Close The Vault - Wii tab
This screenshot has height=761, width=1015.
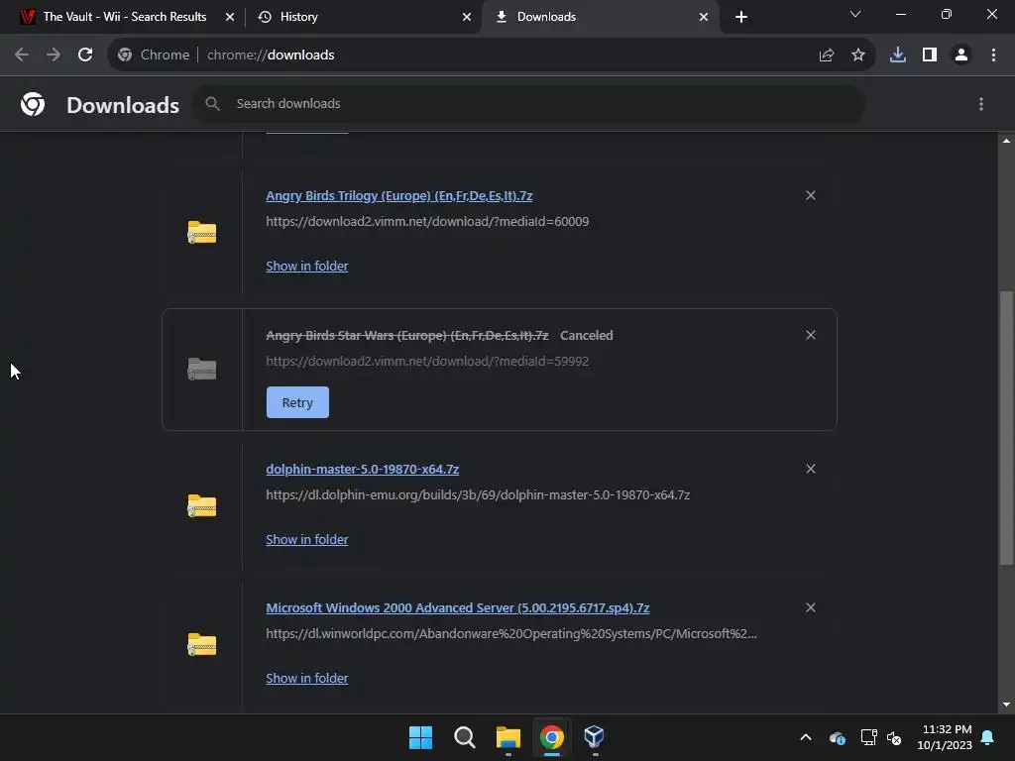click(230, 17)
